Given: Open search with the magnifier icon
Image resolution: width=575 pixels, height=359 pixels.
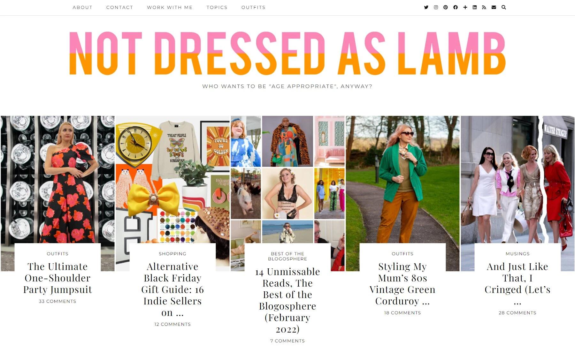Looking at the screenshot, I should click(x=504, y=7).
